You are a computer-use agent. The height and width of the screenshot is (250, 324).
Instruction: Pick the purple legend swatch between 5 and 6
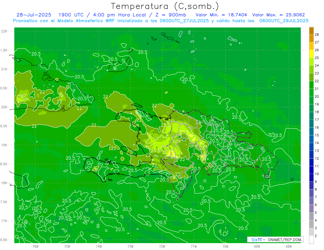click(x=311, y=209)
